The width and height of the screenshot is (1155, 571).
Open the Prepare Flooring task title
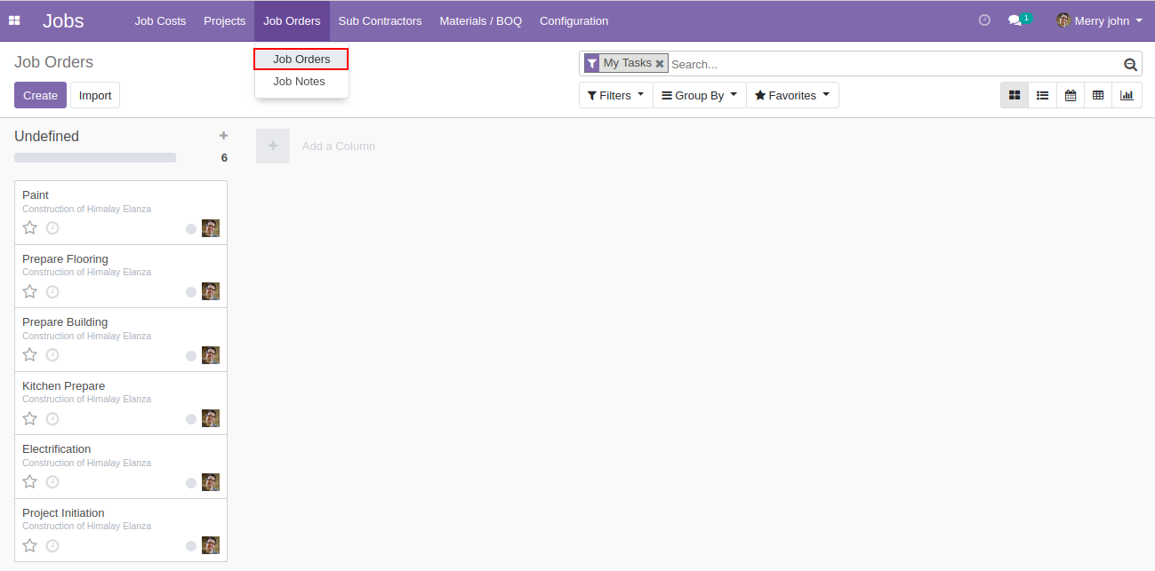[65, 259]
